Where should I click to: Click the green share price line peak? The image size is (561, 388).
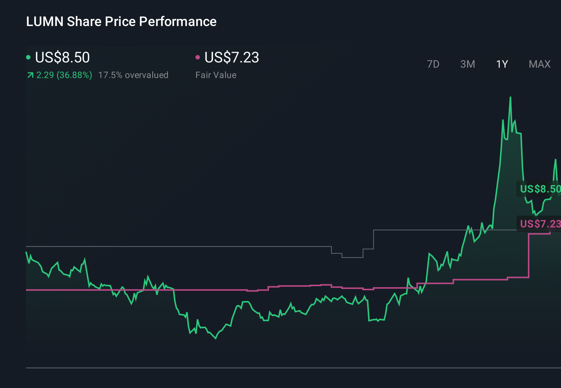click(x=510, y=97)
